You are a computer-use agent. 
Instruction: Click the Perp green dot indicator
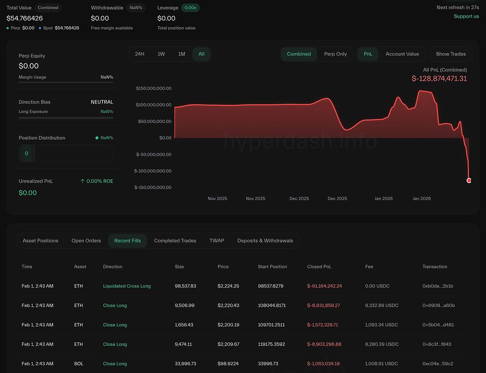[8, 28]
